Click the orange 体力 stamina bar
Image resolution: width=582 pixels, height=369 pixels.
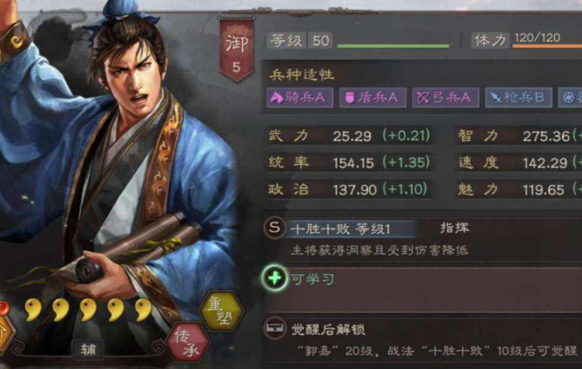[547, 46]
